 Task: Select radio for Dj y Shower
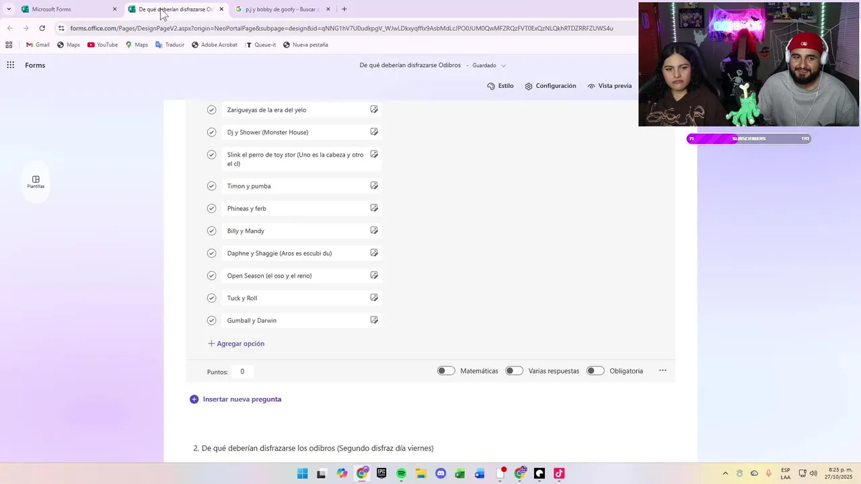[211, 132]
